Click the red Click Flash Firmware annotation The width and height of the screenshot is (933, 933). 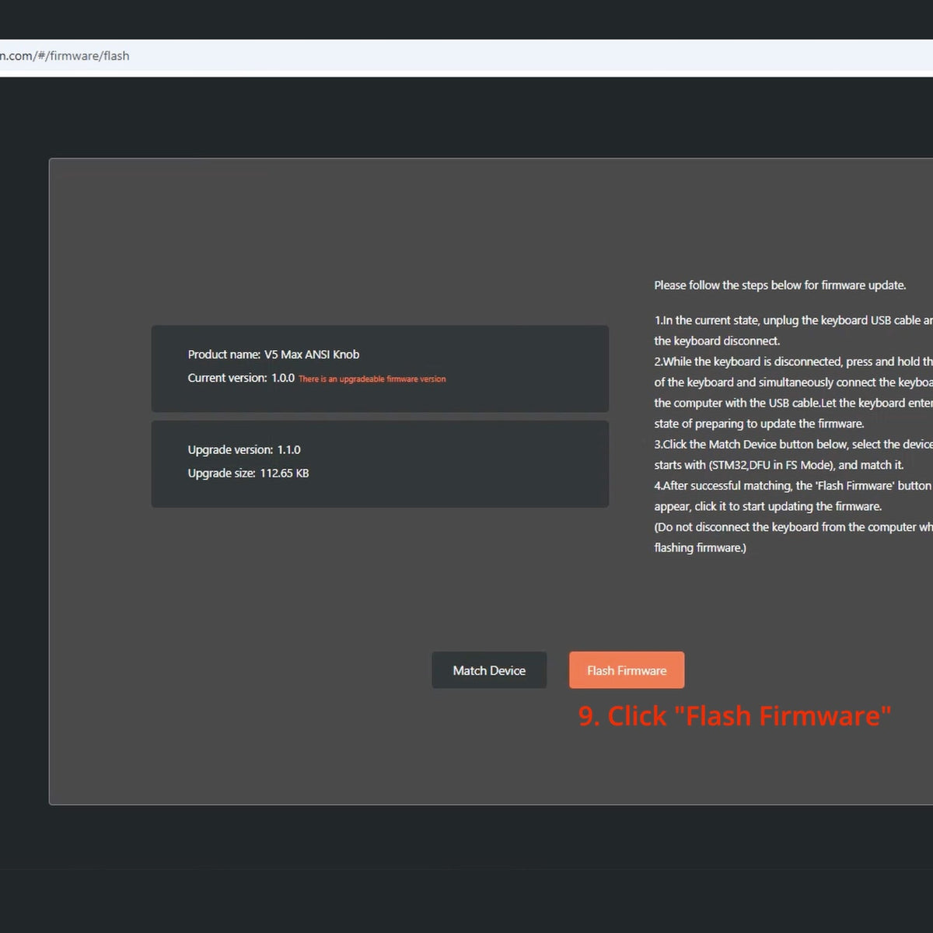pyautogui.click(x=732, y=715)
